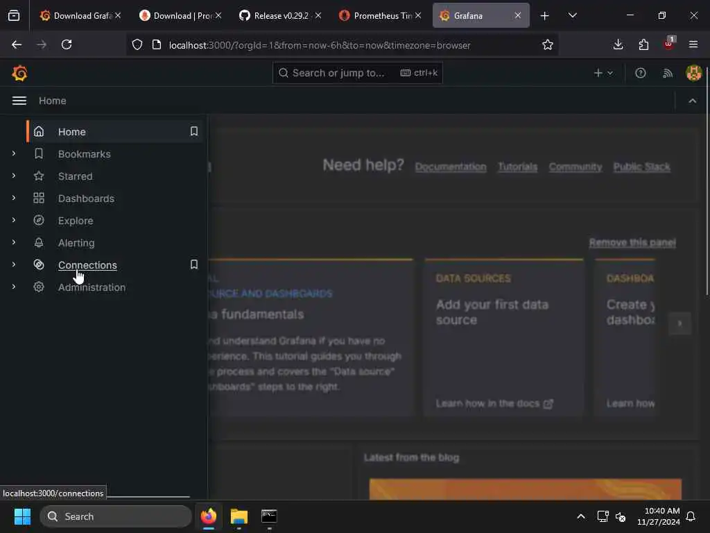Expand the Administration section chevron
The height and width of the screenshot is (533, 710).
(14, 287)
